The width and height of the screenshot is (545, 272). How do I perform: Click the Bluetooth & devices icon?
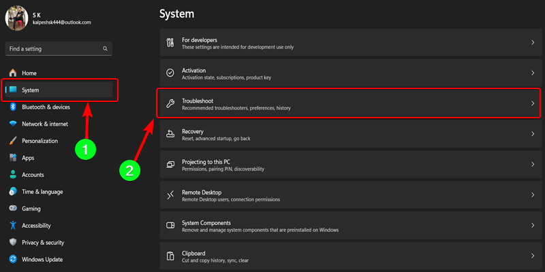click(x=12, y=107)
